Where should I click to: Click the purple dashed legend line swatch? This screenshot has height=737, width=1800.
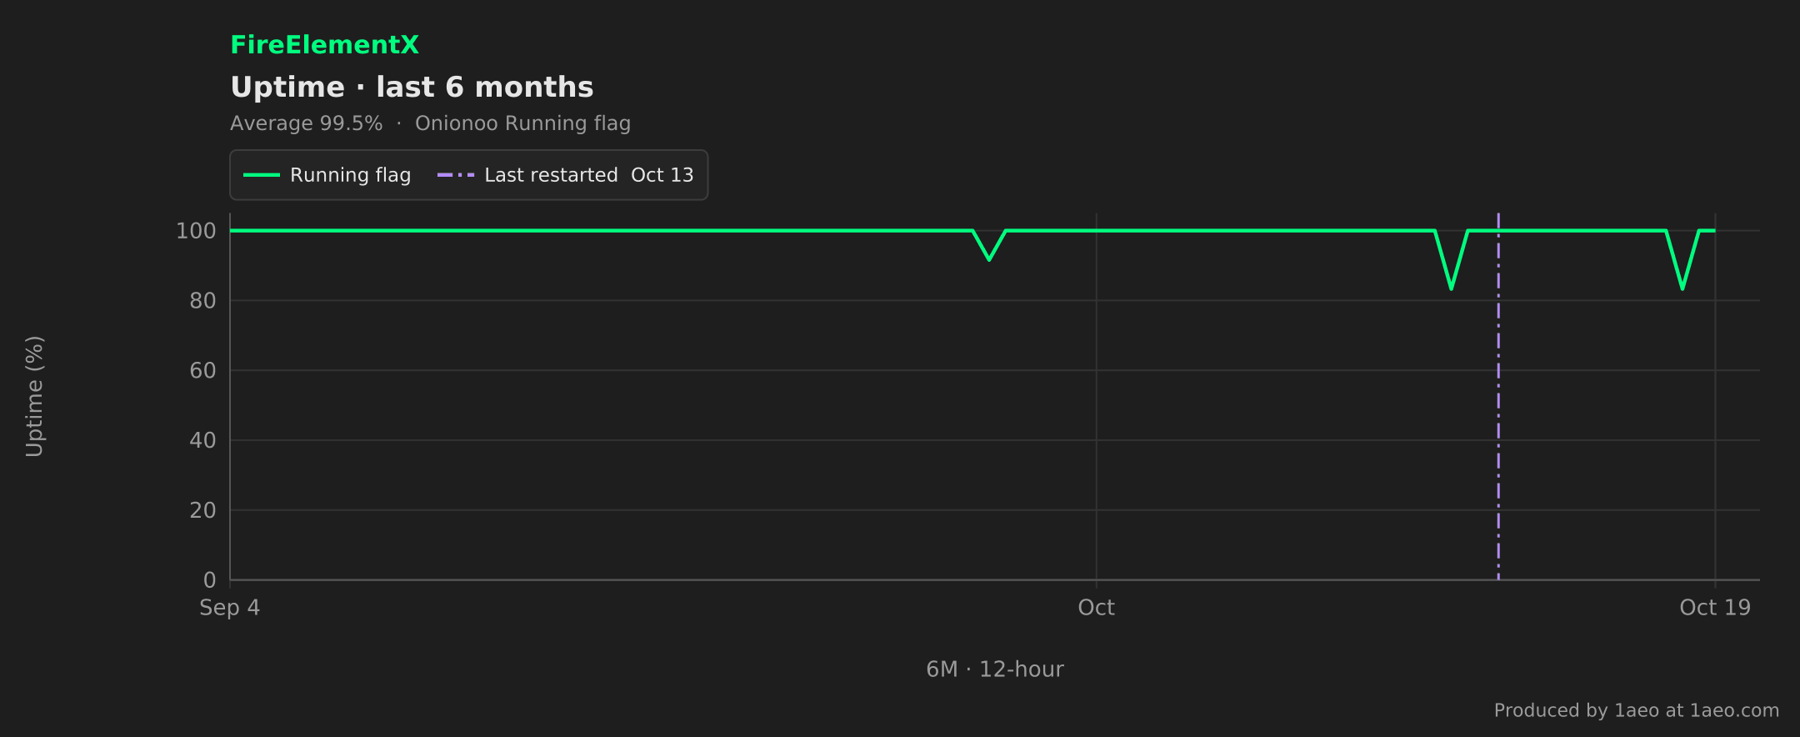point(456,175)
